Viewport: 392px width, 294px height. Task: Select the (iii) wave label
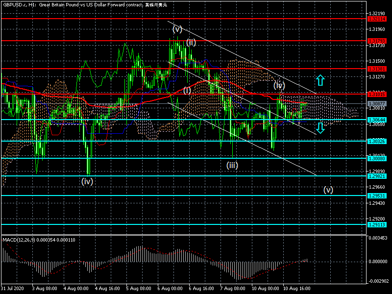[x=232, y=165]
